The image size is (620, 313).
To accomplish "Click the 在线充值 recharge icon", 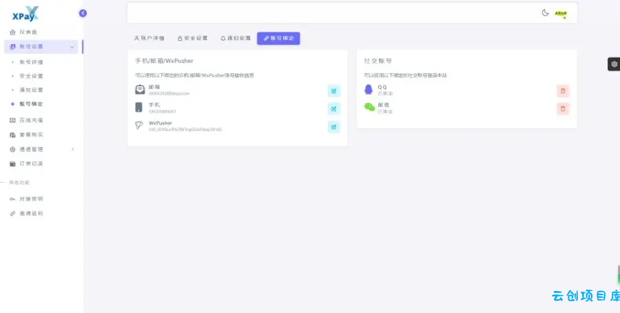I will 12,120.
